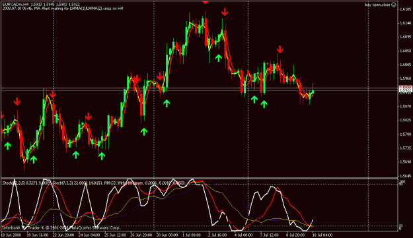Click the '19 Jun 16:00' time axis label

[x=38, y=235]
